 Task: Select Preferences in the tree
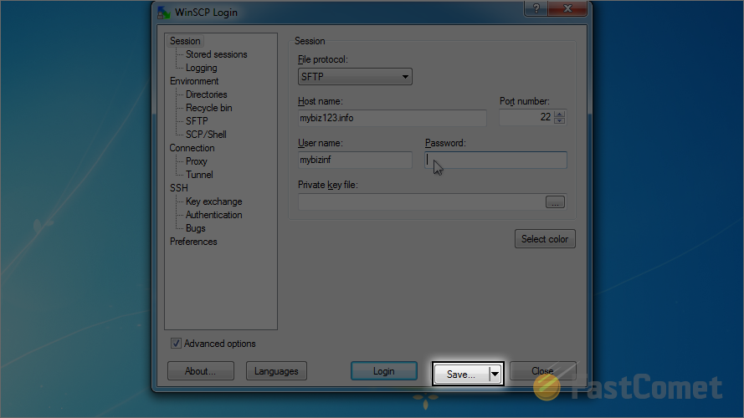point(193,242)
